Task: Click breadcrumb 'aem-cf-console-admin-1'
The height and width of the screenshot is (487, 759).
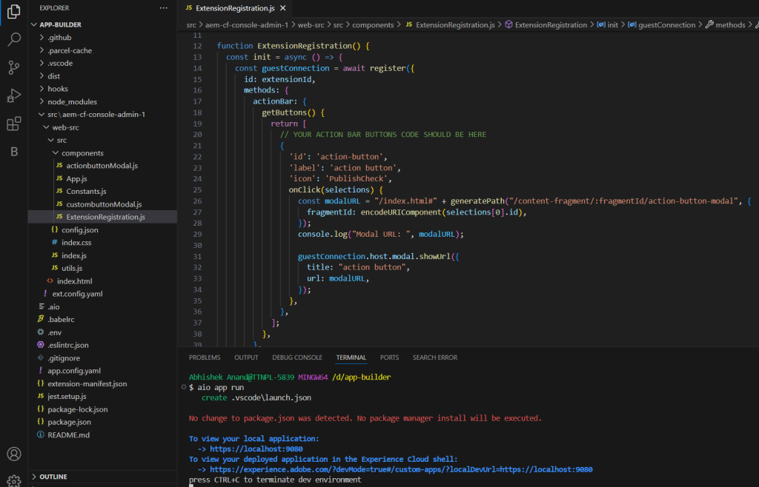Action: (x=247, y=25)
